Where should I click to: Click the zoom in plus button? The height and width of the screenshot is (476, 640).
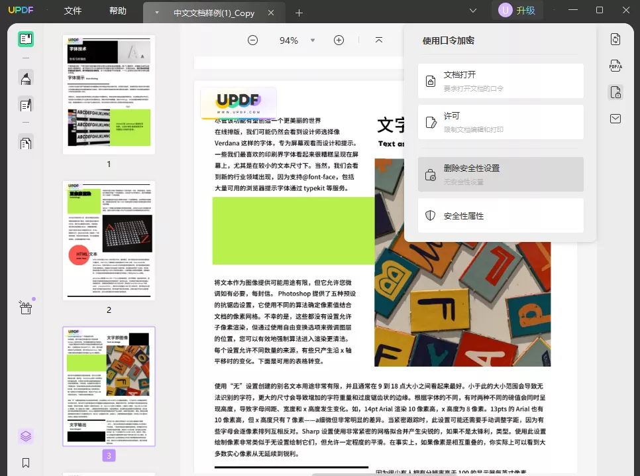339,40
